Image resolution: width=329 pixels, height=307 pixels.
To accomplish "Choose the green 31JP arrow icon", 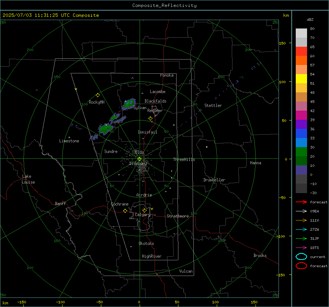I will 301,238.
